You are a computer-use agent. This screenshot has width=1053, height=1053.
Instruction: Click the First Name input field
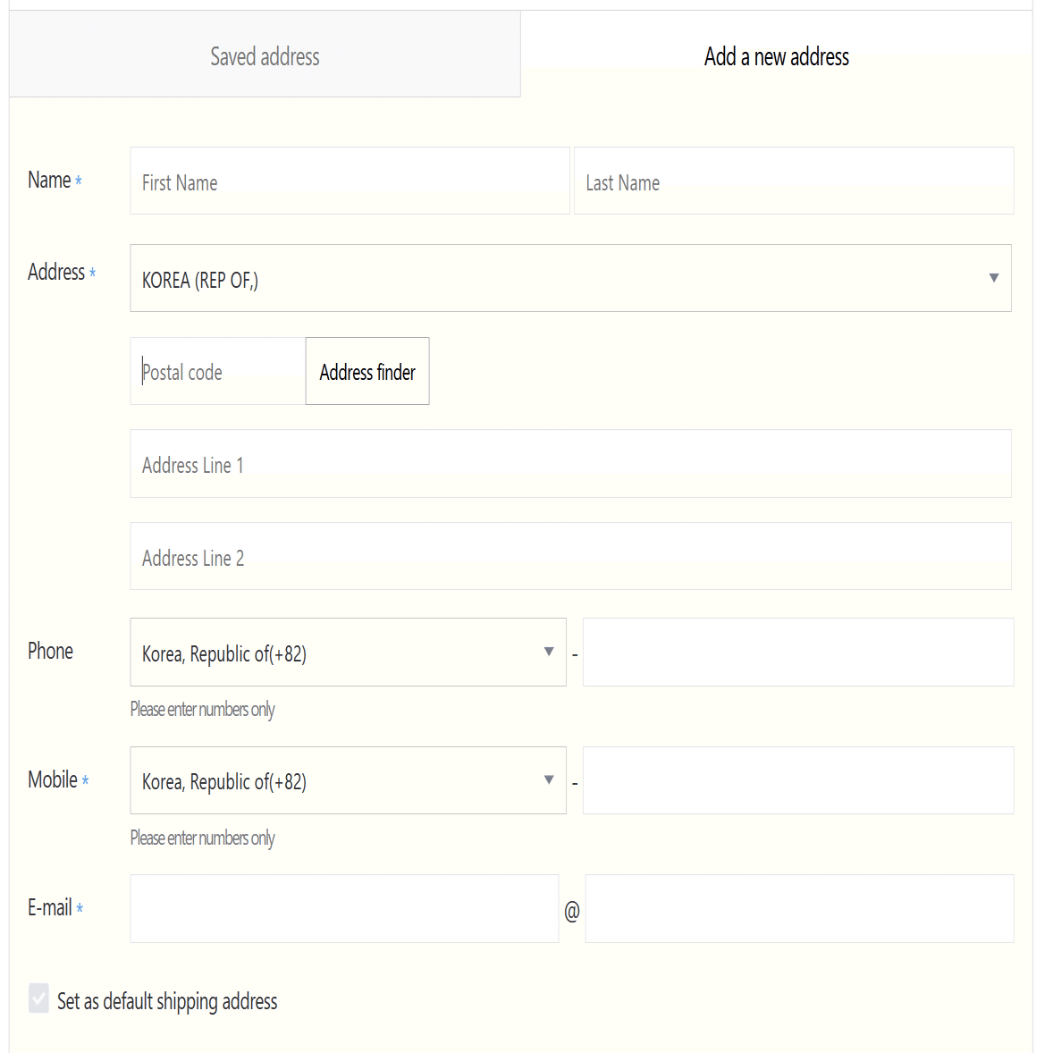[x=350, y=181]
